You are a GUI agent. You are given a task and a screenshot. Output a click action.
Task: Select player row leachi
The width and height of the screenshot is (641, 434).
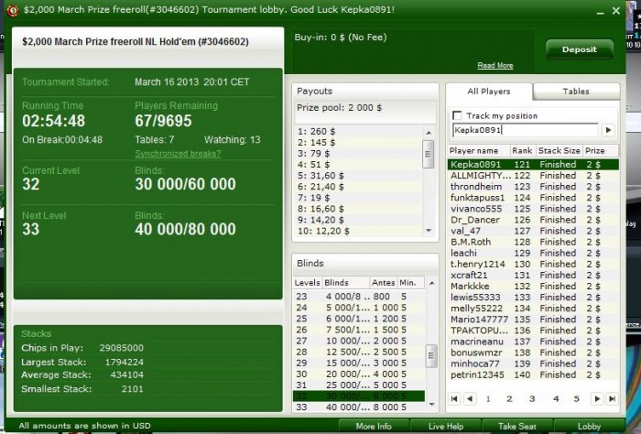coord(533,253)
